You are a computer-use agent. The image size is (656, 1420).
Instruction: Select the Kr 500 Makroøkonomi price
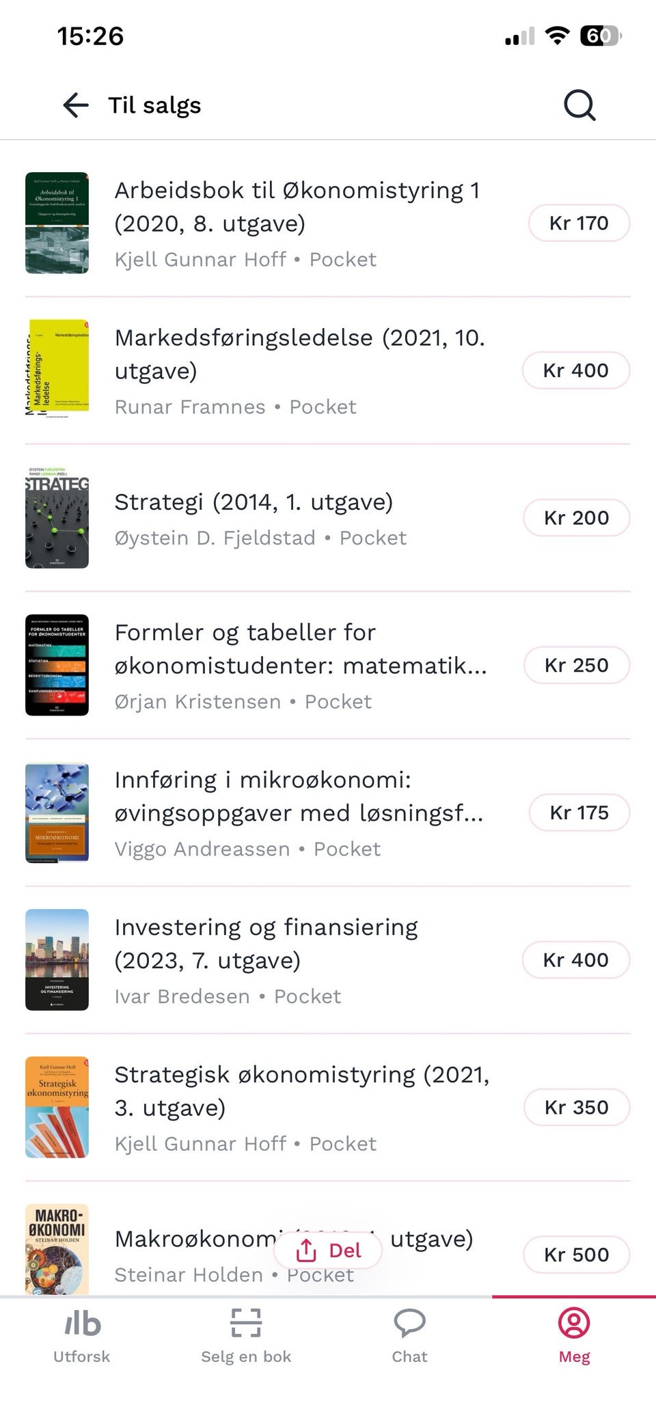tap(576, 1255)
